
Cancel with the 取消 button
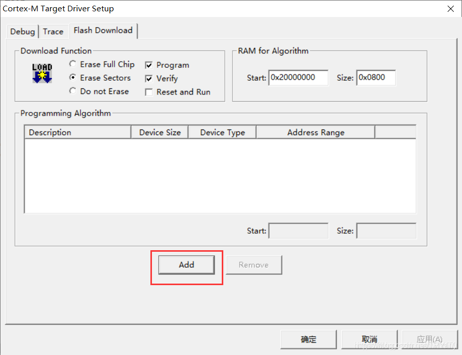(370, 340)
